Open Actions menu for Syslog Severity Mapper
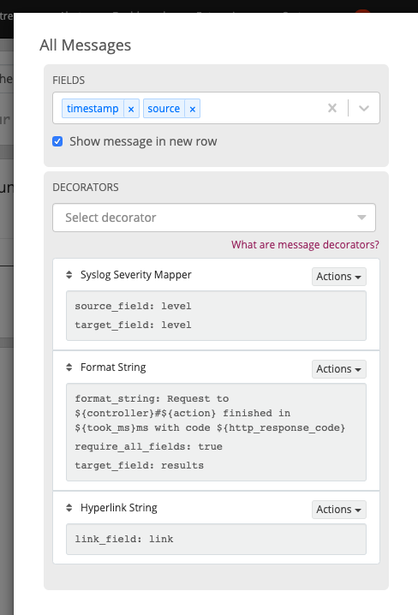The image size is (418, 615). [x=339, y=277]
